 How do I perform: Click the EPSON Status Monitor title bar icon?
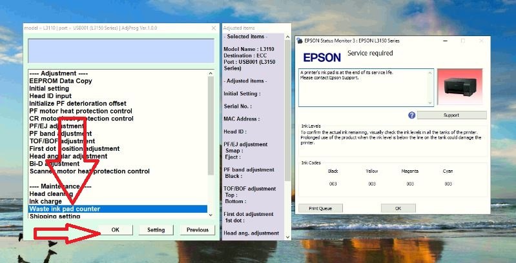pos(300,41)
